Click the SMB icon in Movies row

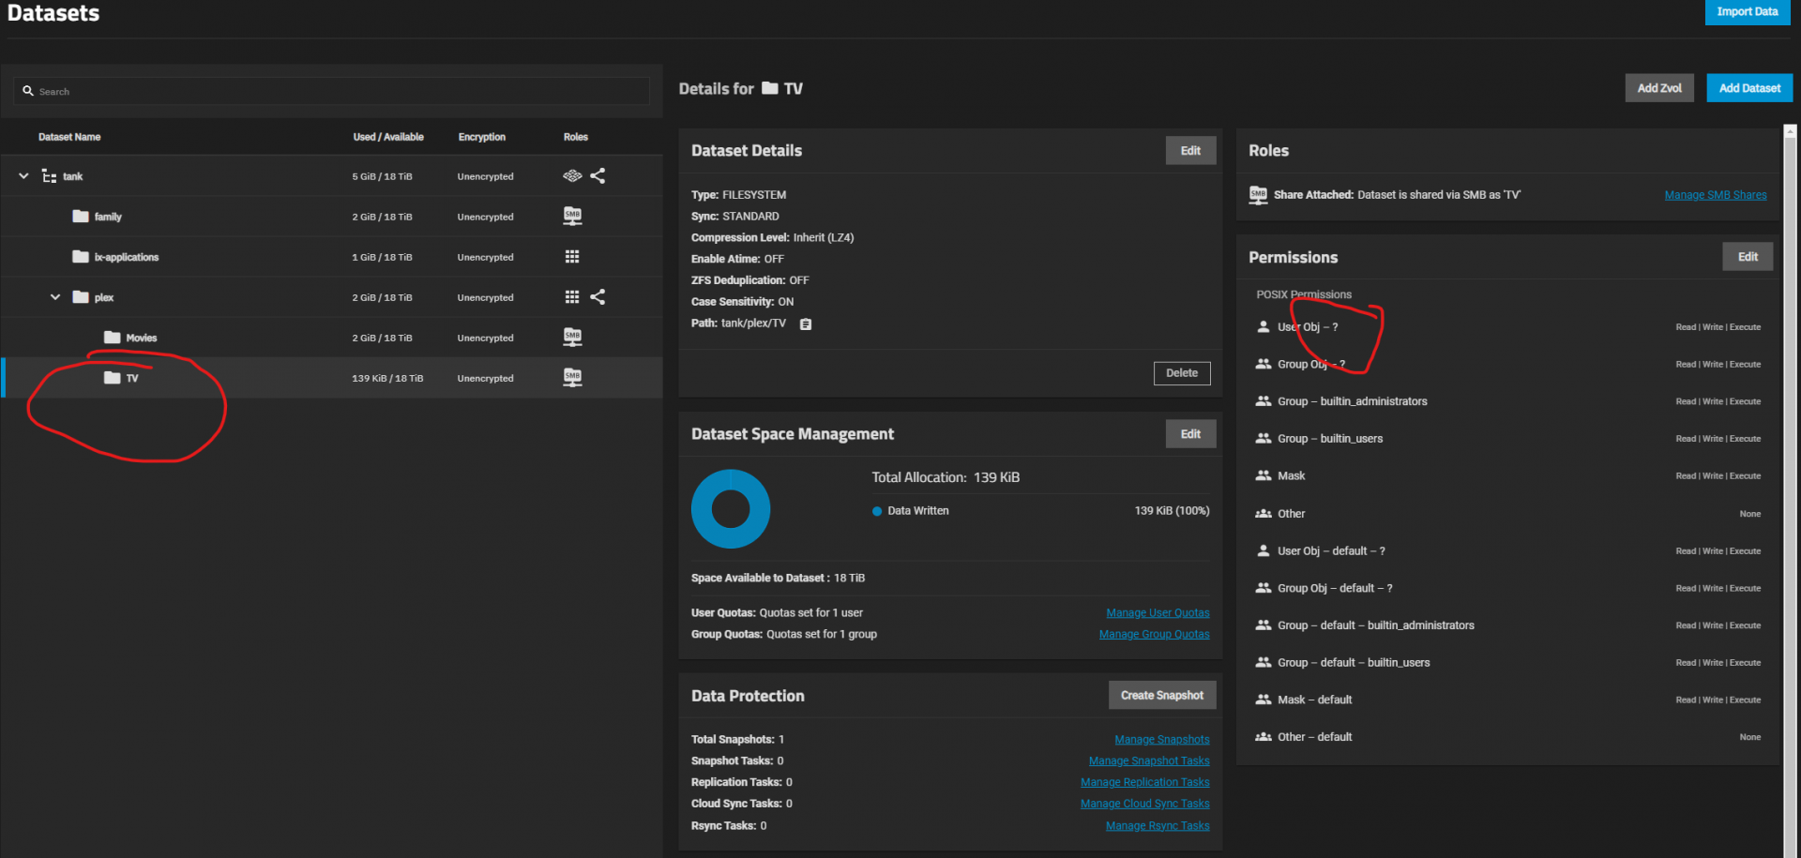click(x=572, y=337)
